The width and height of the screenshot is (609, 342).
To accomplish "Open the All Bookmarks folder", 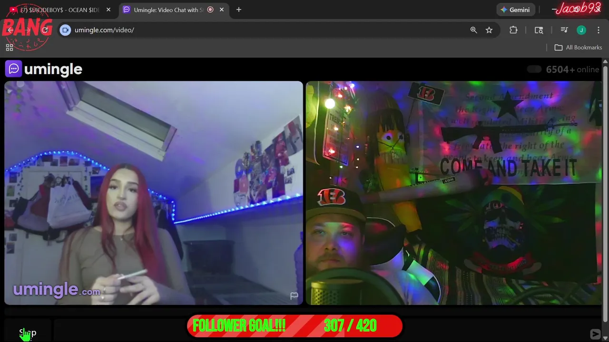I will click(579, 47).
